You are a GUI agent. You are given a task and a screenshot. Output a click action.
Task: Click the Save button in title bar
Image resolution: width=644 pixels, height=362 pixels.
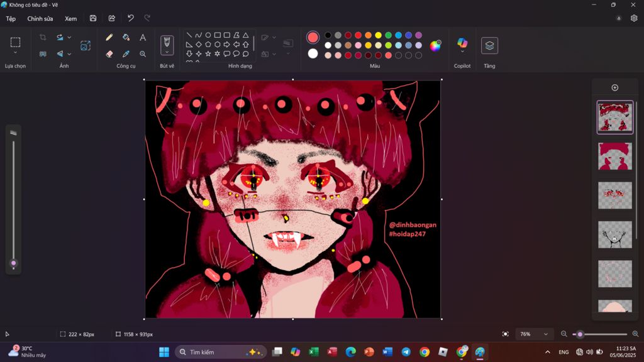pyautogui.click(x=93, y=18)
